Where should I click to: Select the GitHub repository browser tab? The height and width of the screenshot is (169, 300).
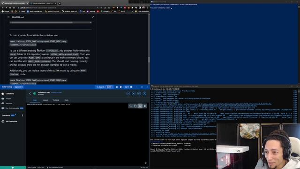pos(15,3)
